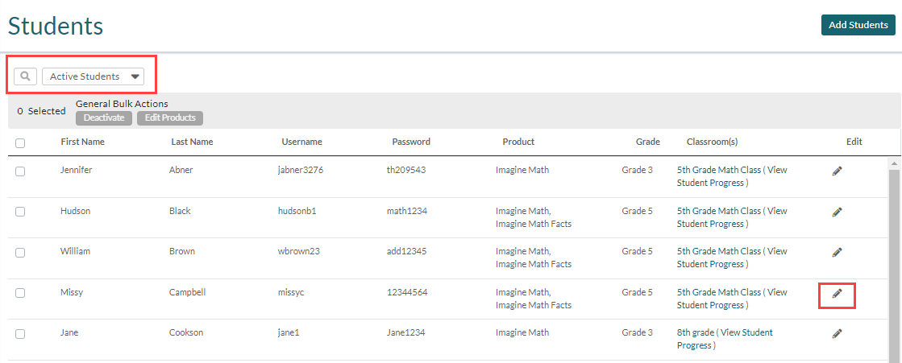This screenshot has width=902, height=363.
Task: Click the search magnifier icon
Action: click(x=25, y=76)
